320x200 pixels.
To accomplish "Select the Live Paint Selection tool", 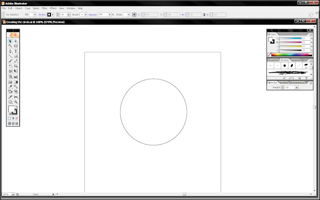I will coord(16,92).
